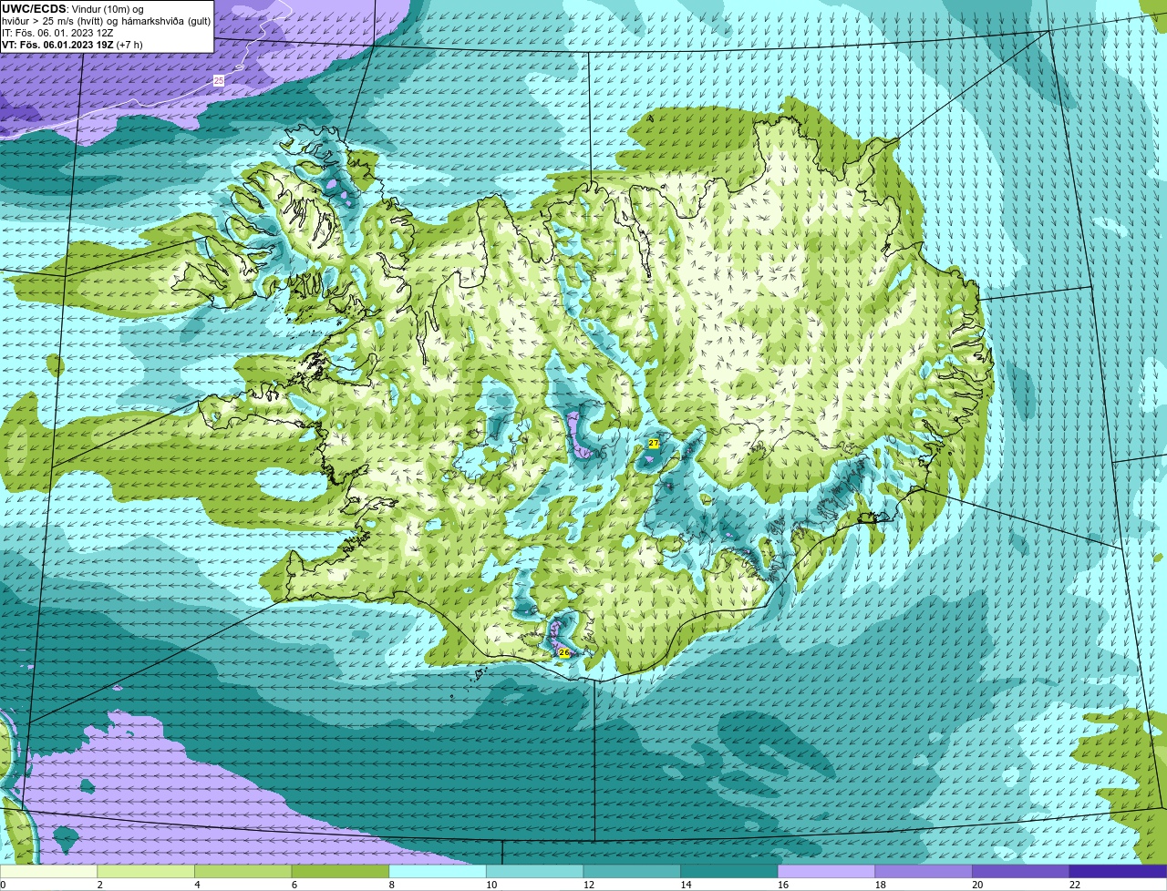Screen dimensions: 1167x891
Task: Click the 16–18 m/s light purple band
Action: [x=826, y=872]
